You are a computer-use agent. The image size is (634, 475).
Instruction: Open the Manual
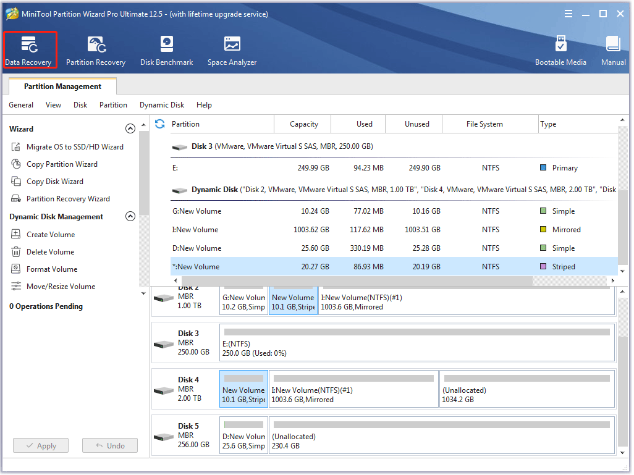613,50
